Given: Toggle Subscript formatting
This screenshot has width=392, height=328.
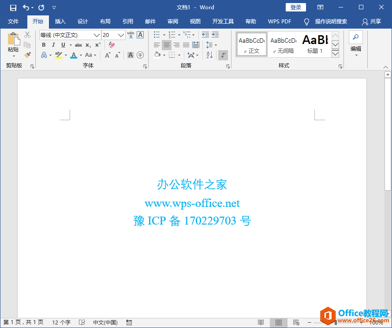Looking at the screenshot, I should point(88,45).
